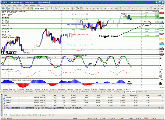165x120 pixels.
Task: Close the Terminal panel with X
Action: [1, 94]
